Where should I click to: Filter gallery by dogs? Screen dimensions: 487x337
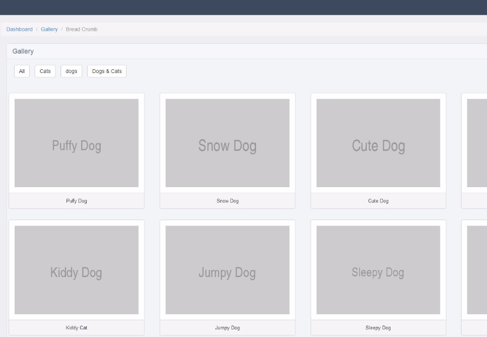(71, 71)
